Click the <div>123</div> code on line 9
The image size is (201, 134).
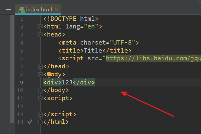tap(69, 82)
